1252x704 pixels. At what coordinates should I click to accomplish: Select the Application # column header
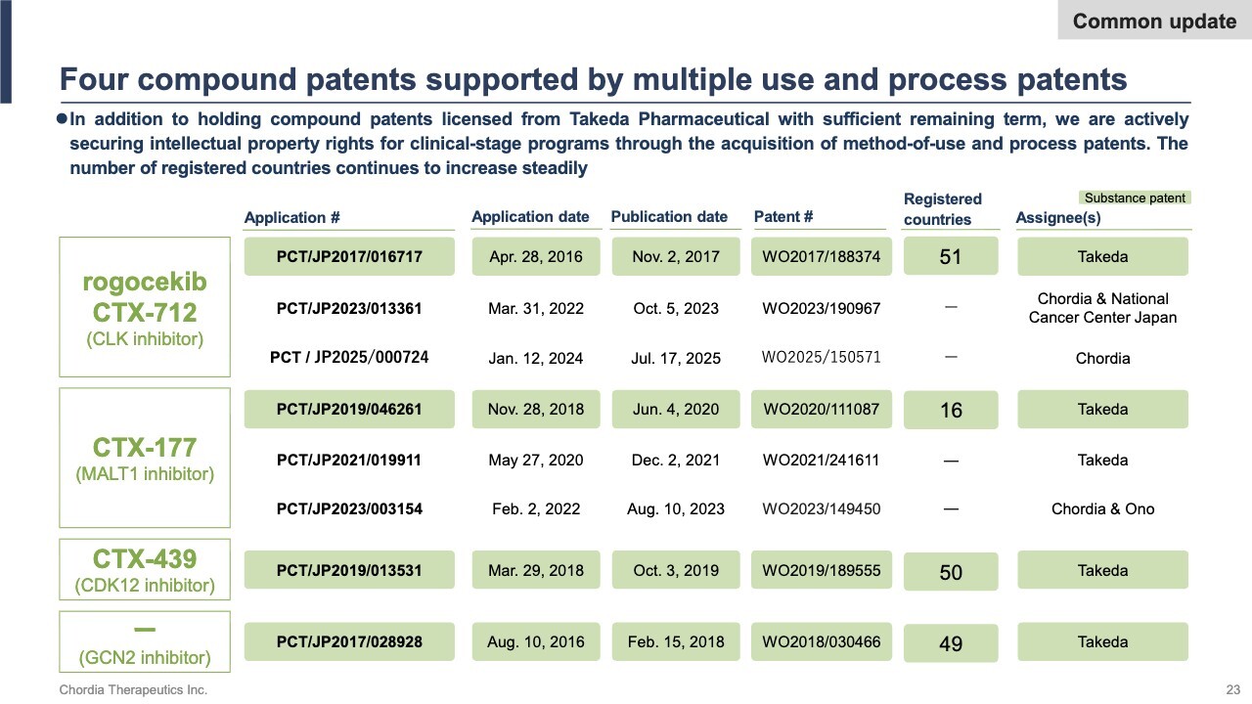click(292, 217)
